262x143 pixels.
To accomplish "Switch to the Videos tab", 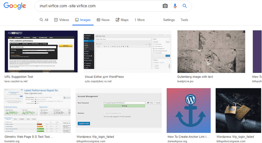I will [x=62, y=20].
